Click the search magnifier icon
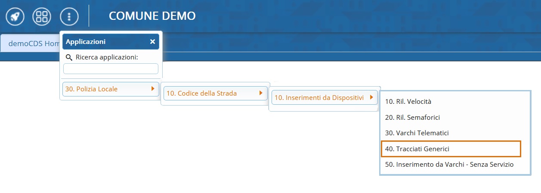 (x=69, y=57)
